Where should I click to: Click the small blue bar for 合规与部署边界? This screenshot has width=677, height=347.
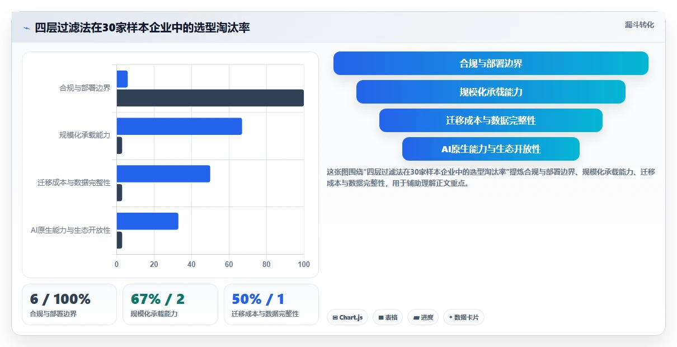pyautogui.click(x=122, y=79)
